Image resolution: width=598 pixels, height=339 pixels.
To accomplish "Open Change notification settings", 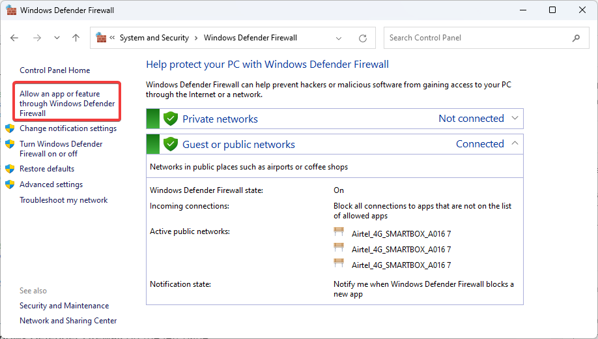I will click(68, 128).
